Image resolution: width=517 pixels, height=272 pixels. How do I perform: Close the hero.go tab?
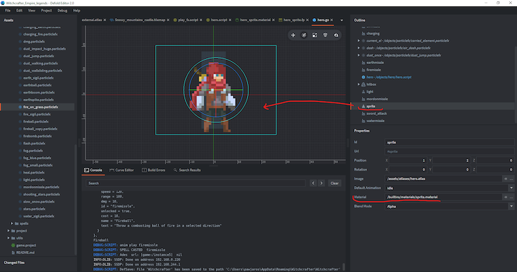coord(332,20)
